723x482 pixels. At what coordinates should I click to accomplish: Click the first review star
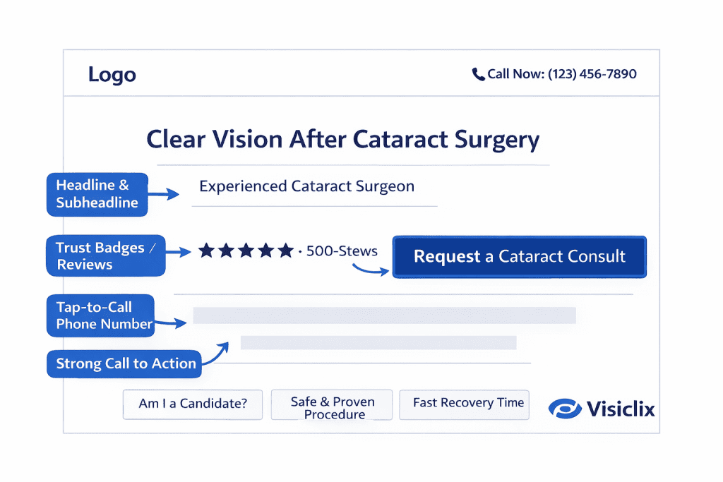pyautogui.click(x=206, y=251)
